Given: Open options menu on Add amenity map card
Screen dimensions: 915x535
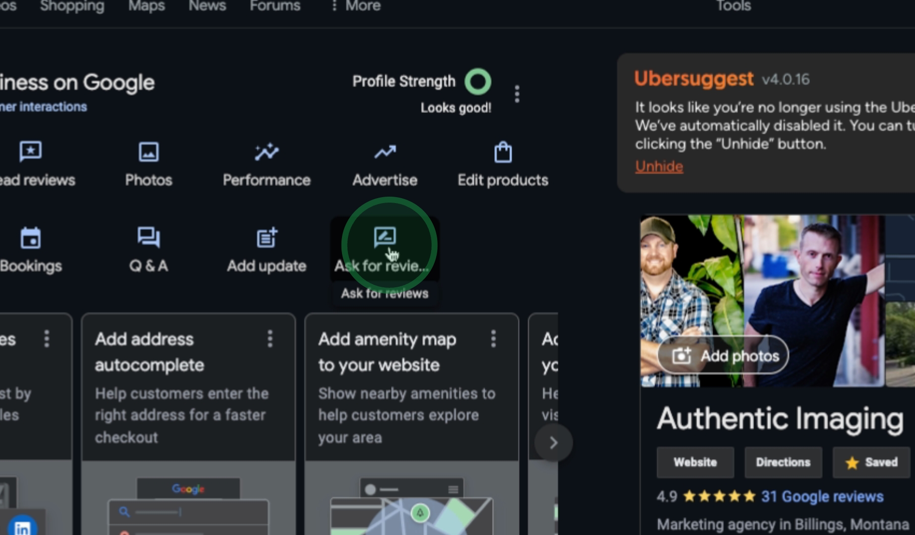Looking at the screenshot, I should (x=493, y=339).
